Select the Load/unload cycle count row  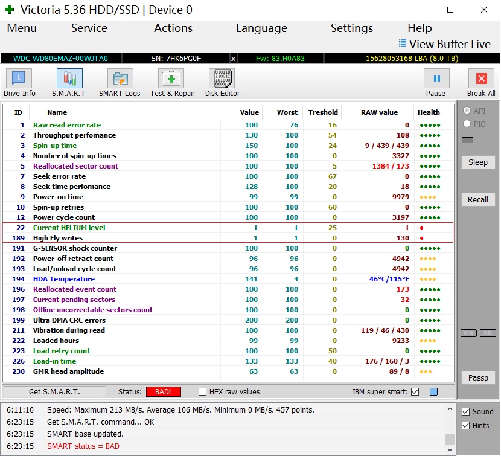pyautogui.click(x=228, y=269)
